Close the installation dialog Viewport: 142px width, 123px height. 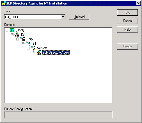pyautogui.click(x=138, y=3)
